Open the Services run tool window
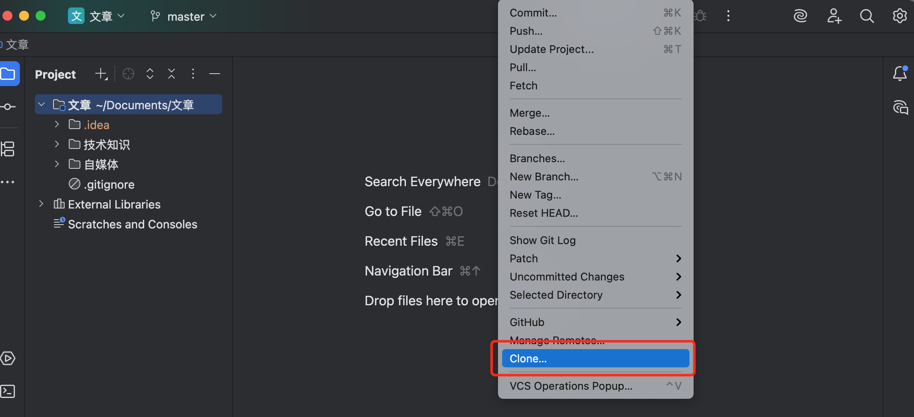Viewport: 914px width, 417px height. point(8,358)
